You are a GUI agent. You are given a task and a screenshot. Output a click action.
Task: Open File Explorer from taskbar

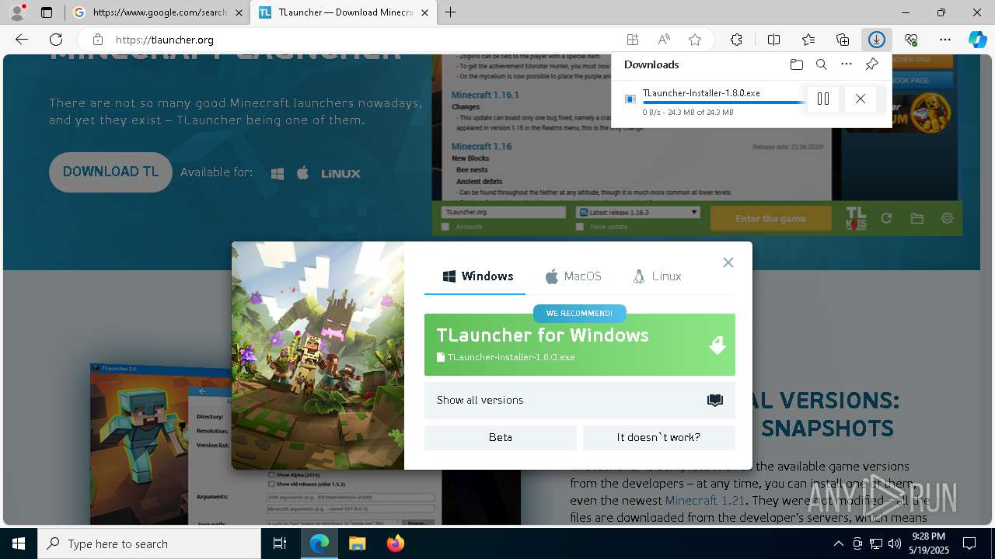point(357,543)
